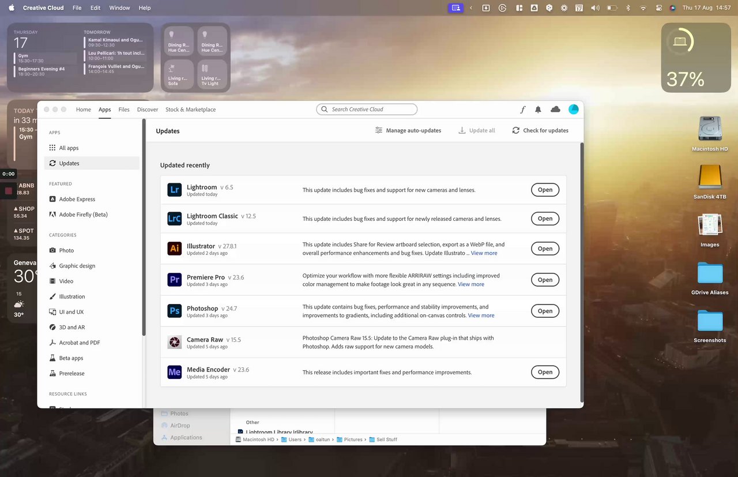Focus the Search Creative Cloud field
Screen dimensions: 738x477
(367, 110)
